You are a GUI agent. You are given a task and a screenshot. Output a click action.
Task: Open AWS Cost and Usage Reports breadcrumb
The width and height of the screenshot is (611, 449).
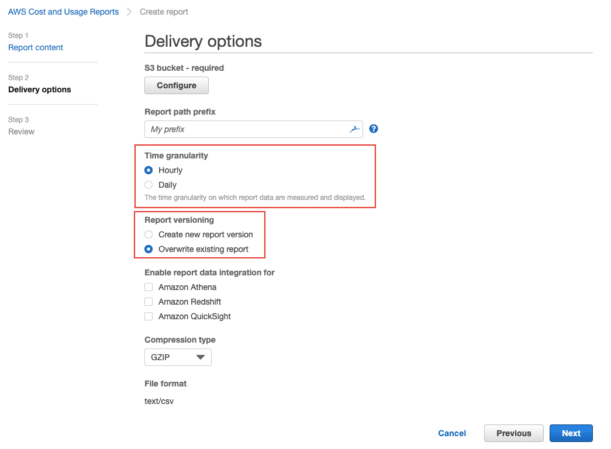coord(63,12)
